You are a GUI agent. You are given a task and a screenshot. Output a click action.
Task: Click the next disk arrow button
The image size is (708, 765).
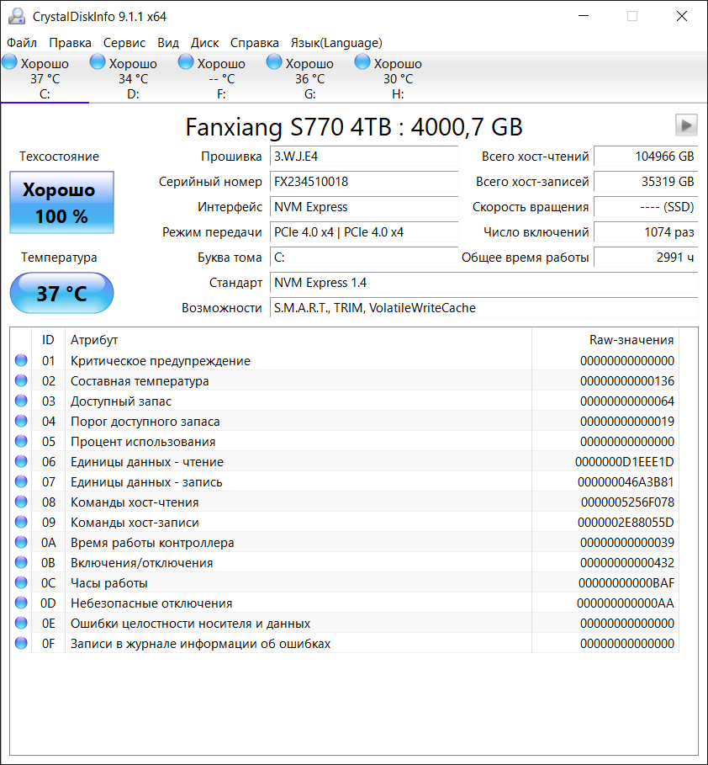coord(686,125)
